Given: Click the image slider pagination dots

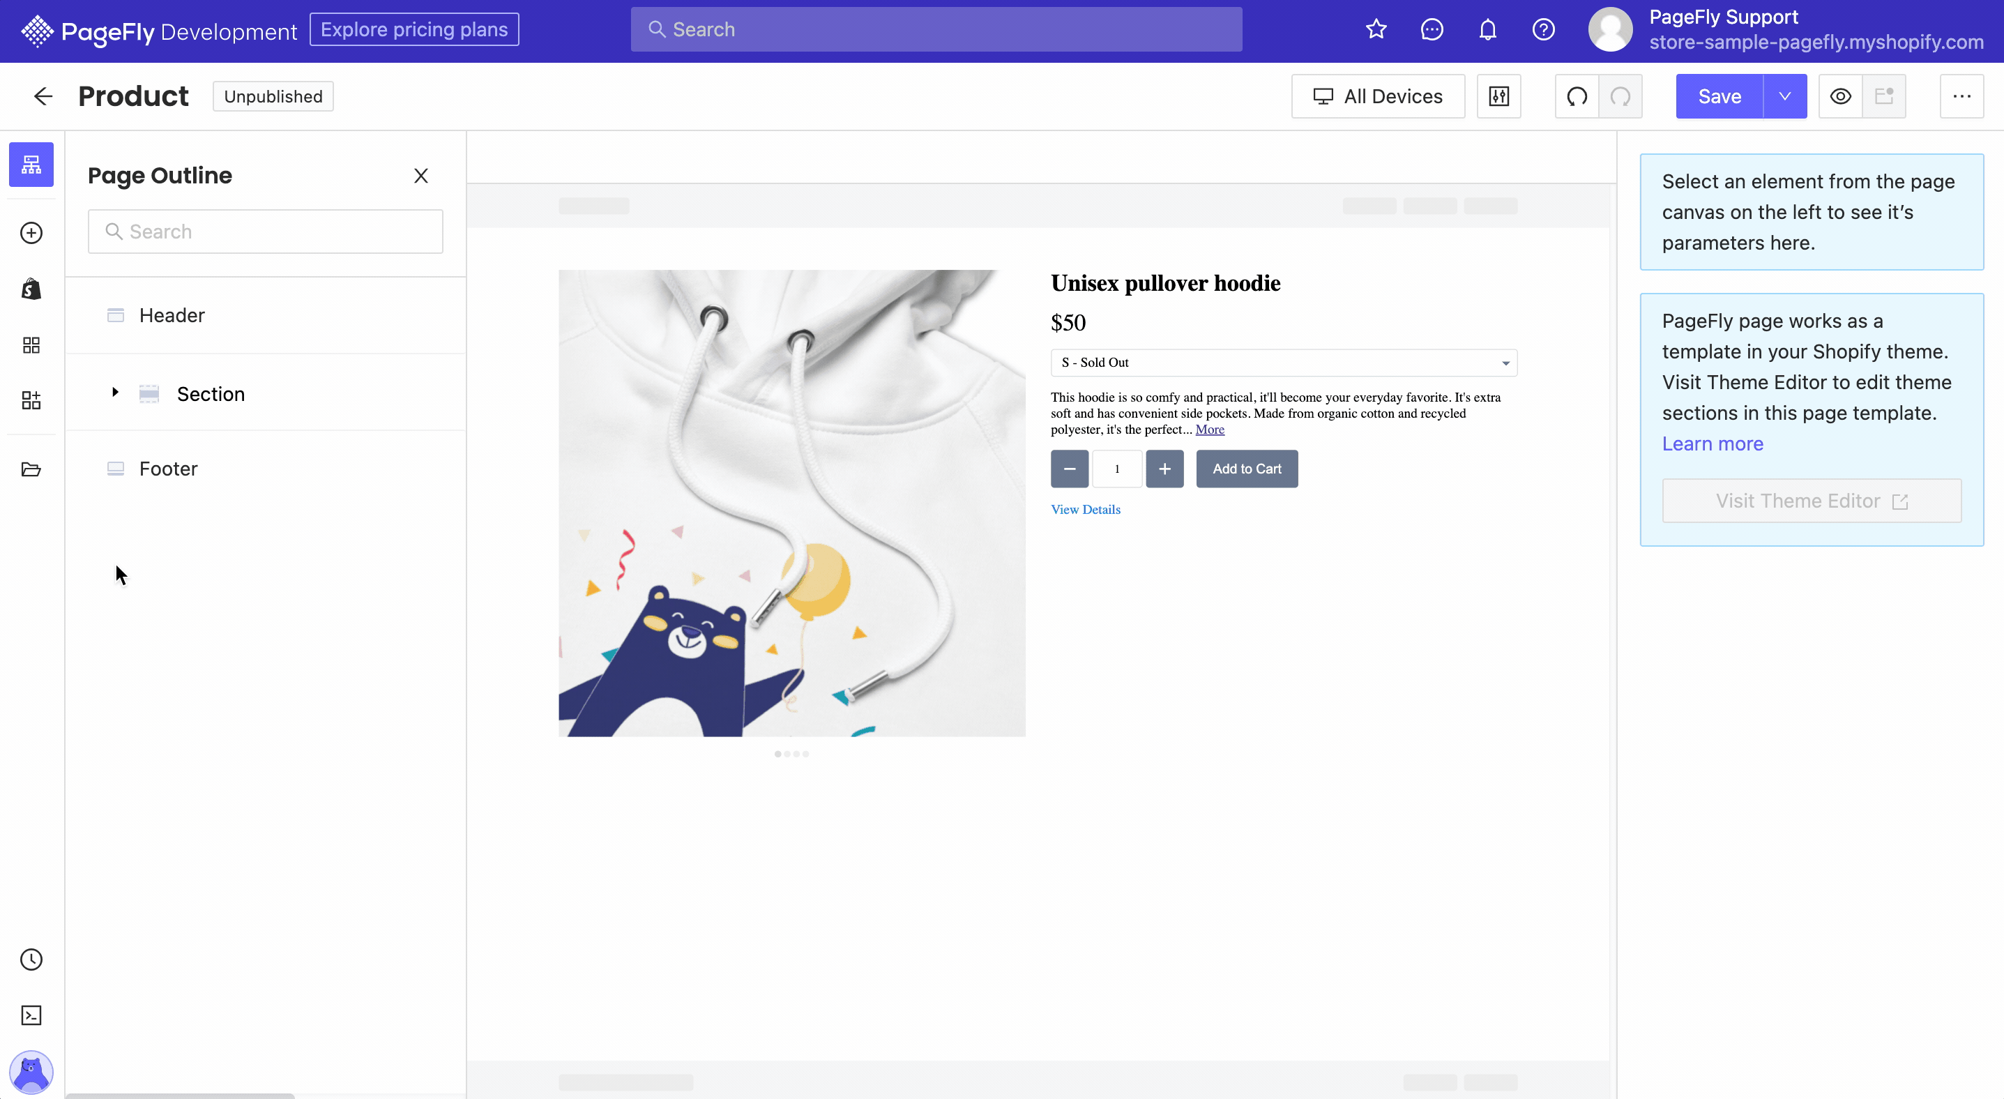Looking at the screenshot, I should (792, 754).
